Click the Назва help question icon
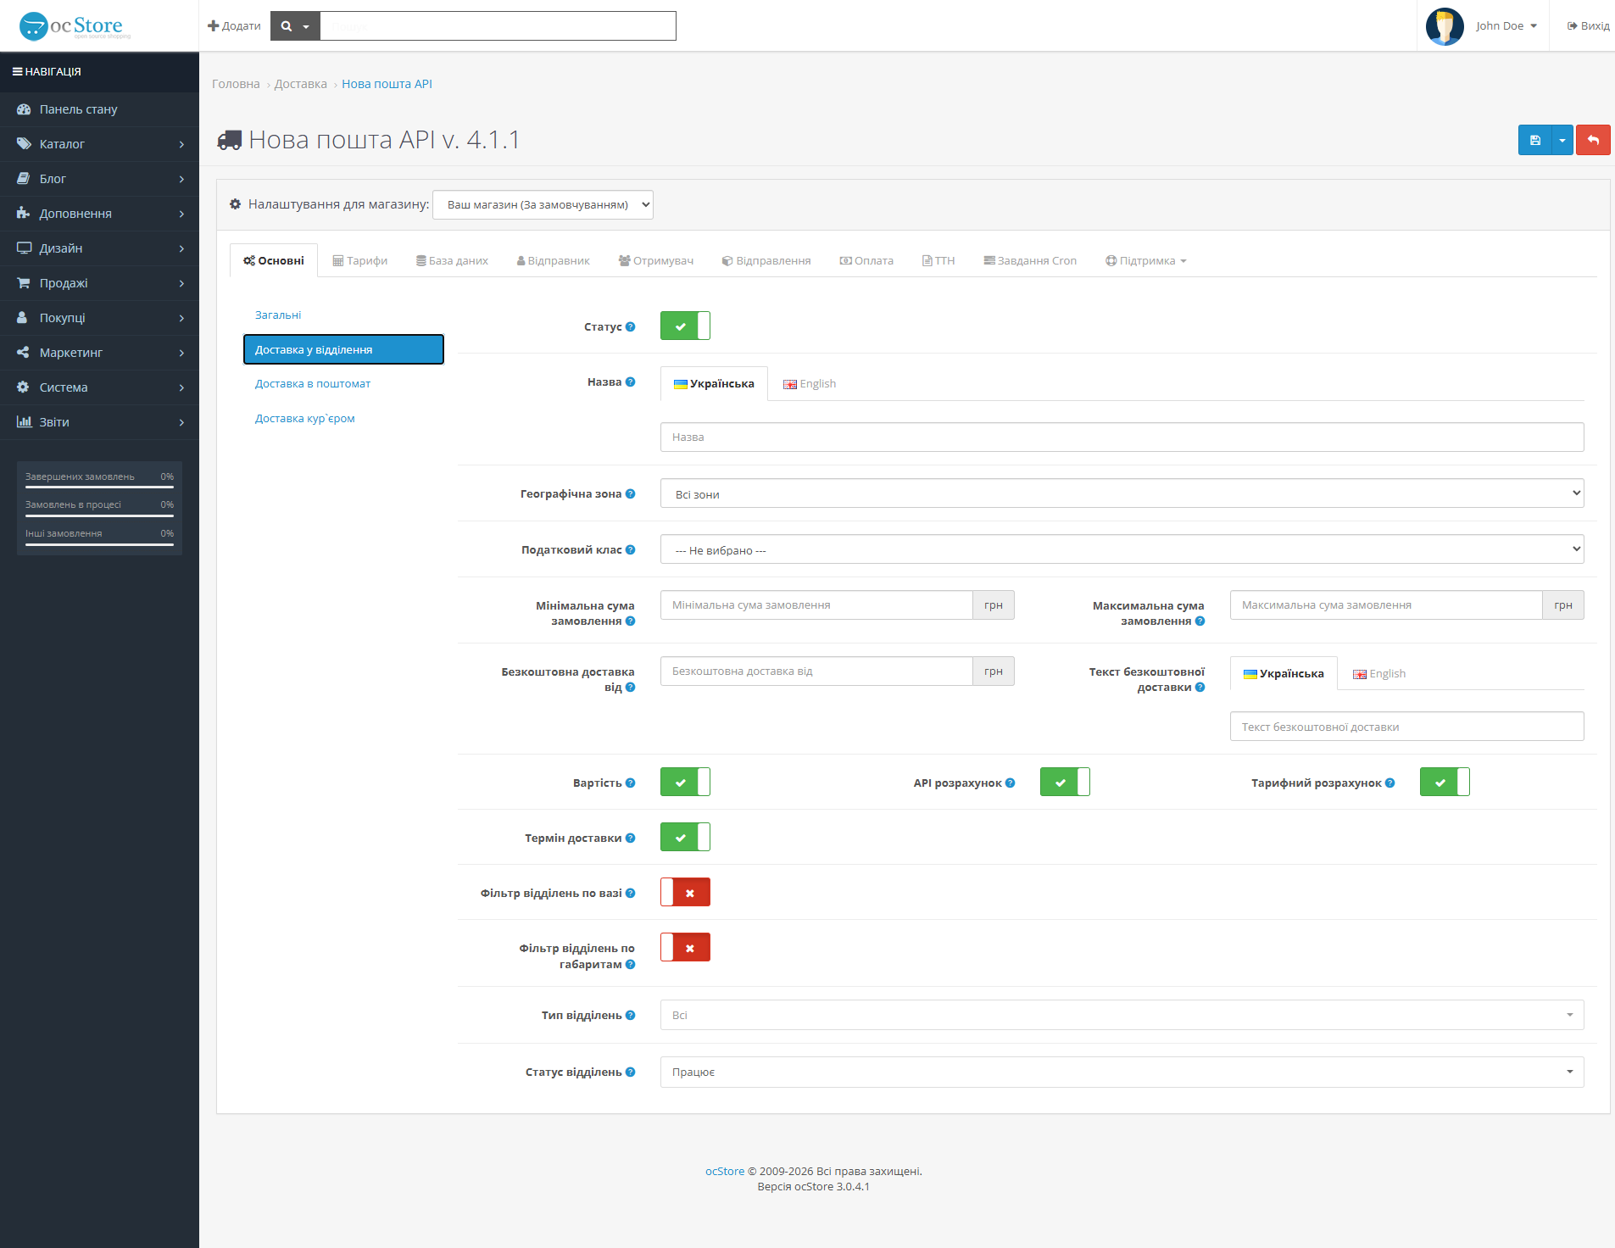The image size is (1615, 1248). point(630,382)
